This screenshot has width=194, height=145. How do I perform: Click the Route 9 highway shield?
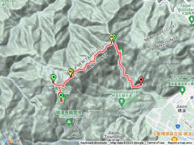point(178,126)
